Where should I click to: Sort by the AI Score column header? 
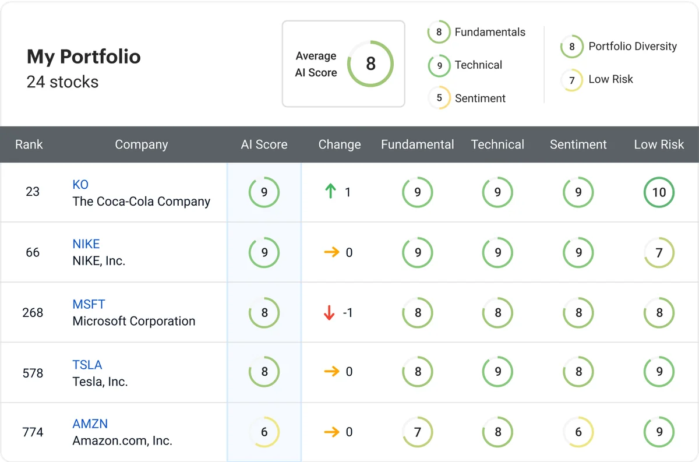coord(264,144)
